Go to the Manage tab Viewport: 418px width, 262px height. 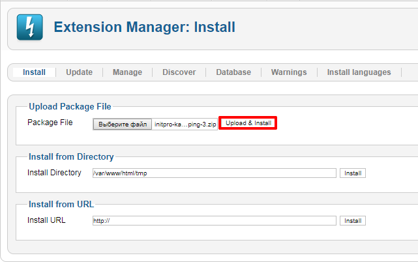(x=127, y=72)
